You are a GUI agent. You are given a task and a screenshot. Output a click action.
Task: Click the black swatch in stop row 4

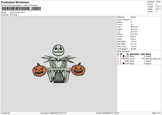tap(123, 63)
